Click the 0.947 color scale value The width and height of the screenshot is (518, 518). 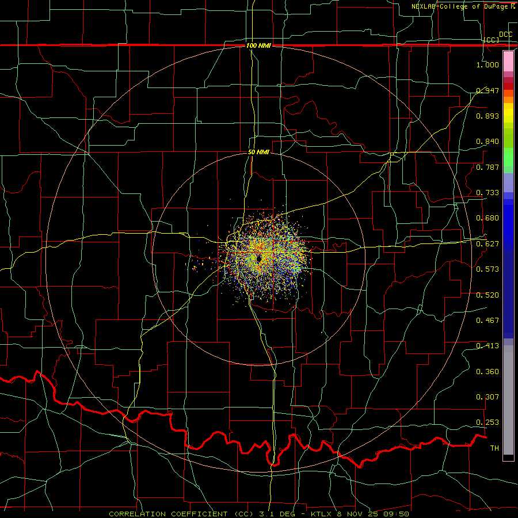click(x=487, y=90)
